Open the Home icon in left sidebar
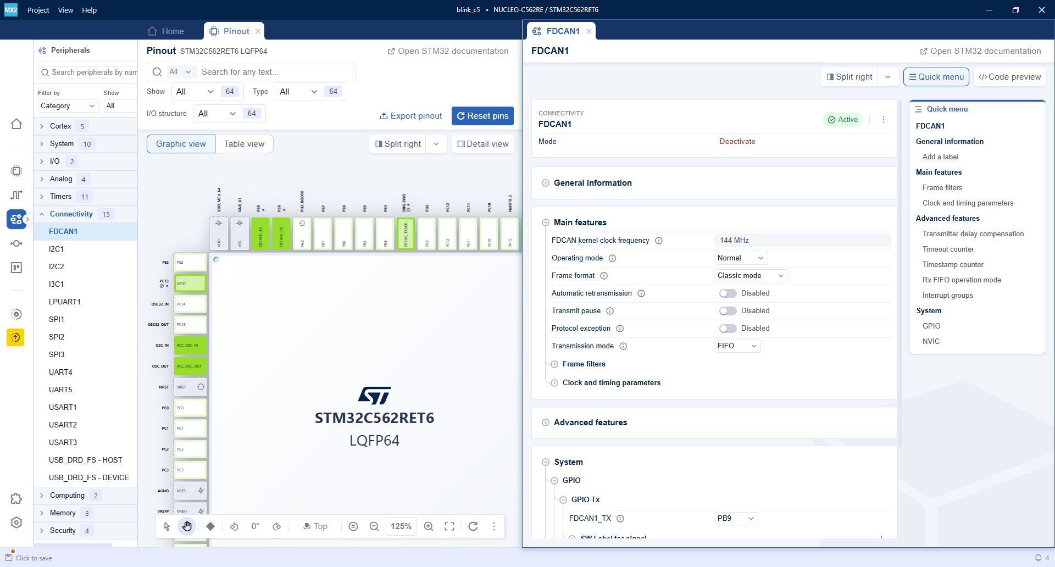The height and width of the screenshot is (567, 1055). pyautogui.click(x=16, y=124)
